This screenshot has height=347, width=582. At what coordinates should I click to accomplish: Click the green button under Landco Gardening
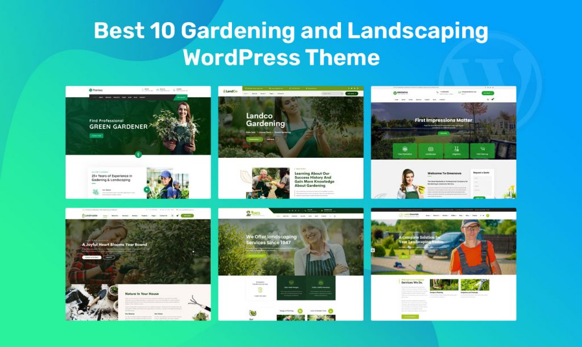pos(254,139)
